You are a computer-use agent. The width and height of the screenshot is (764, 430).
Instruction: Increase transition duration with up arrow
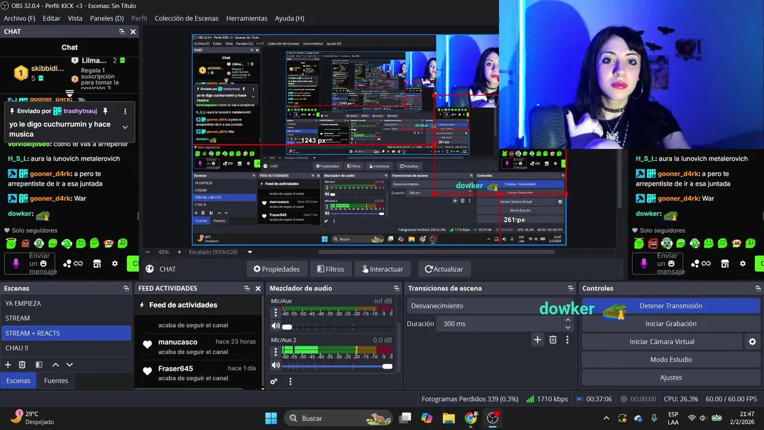click(568, 320)
